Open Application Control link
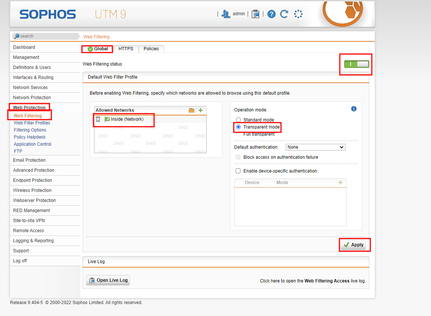The image size is (431, 316). point(32,144)
